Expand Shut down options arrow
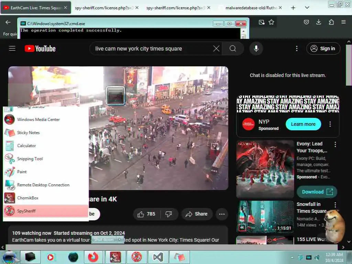The image size is (352, 264). (120, 240)
